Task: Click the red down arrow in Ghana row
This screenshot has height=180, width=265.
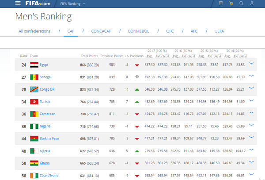Action: pyautogui.click(x=137, y=164)
